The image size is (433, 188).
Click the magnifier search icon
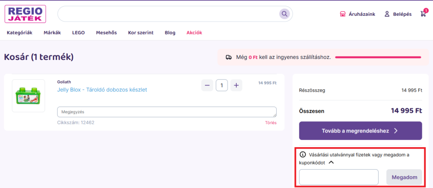tap(284, 13)
